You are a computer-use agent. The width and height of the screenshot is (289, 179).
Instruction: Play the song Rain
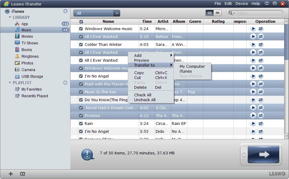coord(253,123)
